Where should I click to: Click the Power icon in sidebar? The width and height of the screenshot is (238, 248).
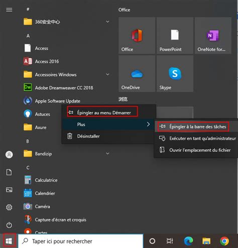[x=9, y=225]
